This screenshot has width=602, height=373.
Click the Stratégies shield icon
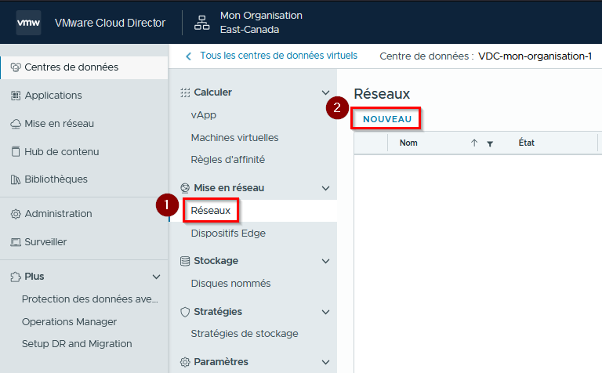click(185, 312)
